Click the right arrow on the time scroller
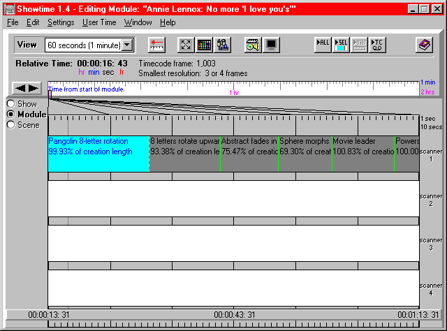The height and width of the screenshot is (331, 447). pos(34,88)
